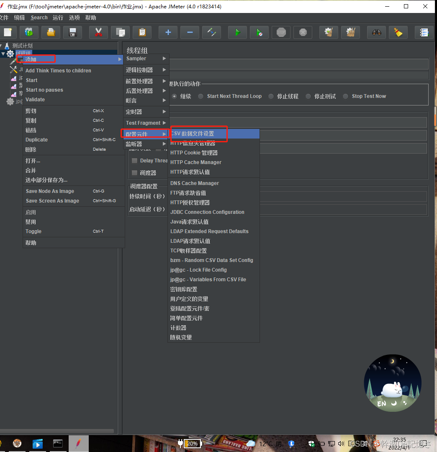The width and height of the screenshot is (437, 452).
Task: Toggle the Delay Thread creation checkbox
Action: point(134,161)
